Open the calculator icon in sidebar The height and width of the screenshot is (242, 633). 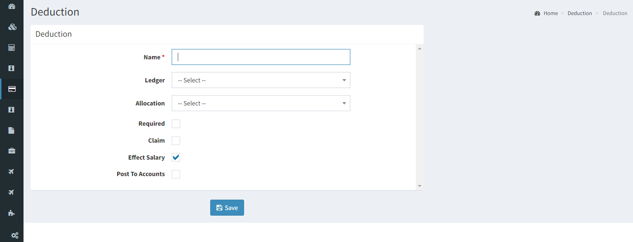click(x=12, y=48)
